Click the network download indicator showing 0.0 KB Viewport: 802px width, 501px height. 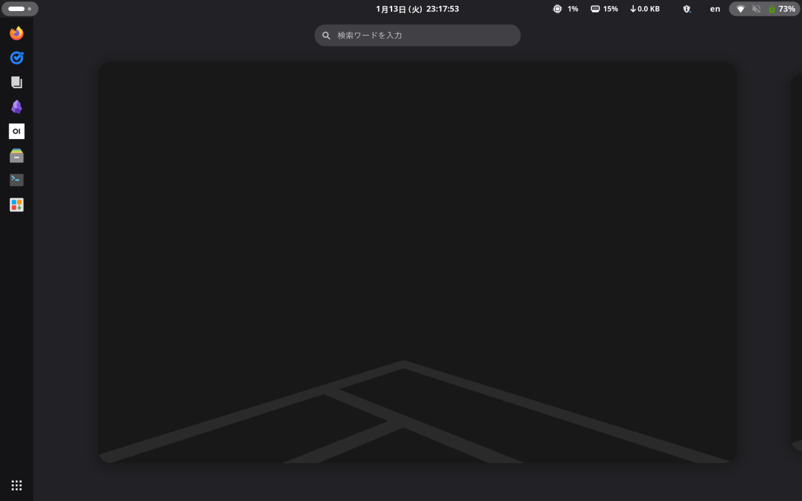tap(644, 8)
